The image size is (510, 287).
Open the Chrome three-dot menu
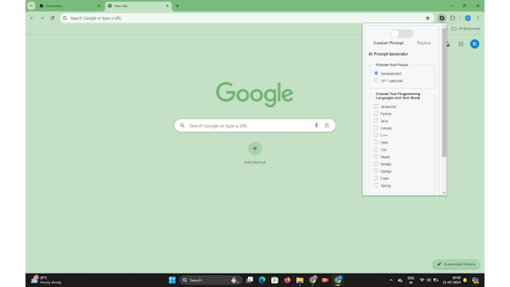click(x=478, y=18)
